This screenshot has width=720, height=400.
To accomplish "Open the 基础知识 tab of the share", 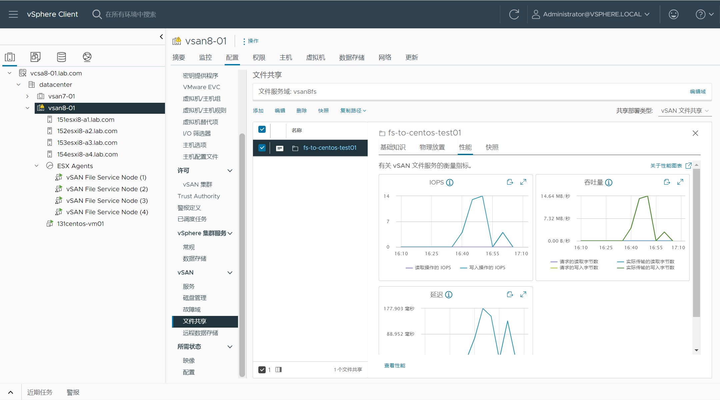I will coord(393,147).
